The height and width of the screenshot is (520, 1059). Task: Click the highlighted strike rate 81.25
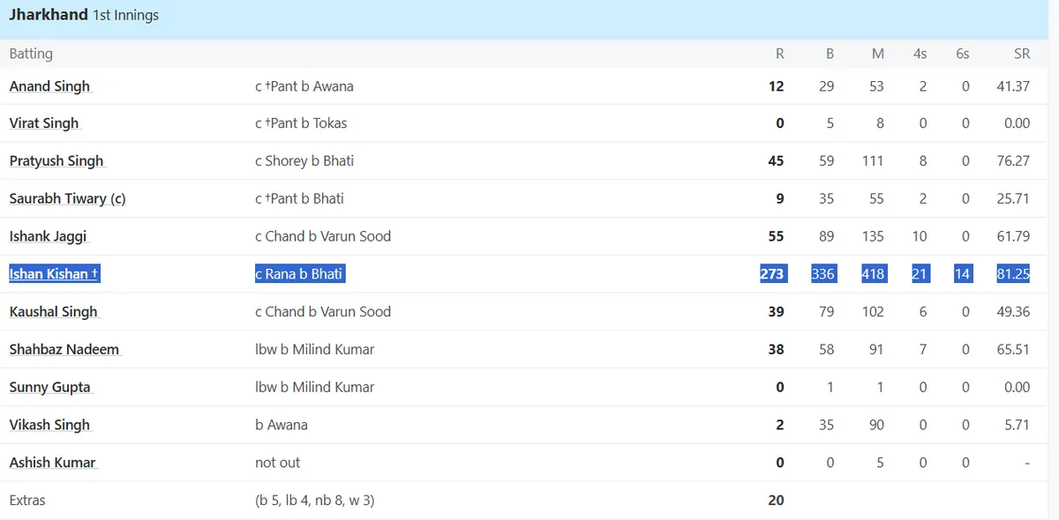click(x=1013, y=274)
